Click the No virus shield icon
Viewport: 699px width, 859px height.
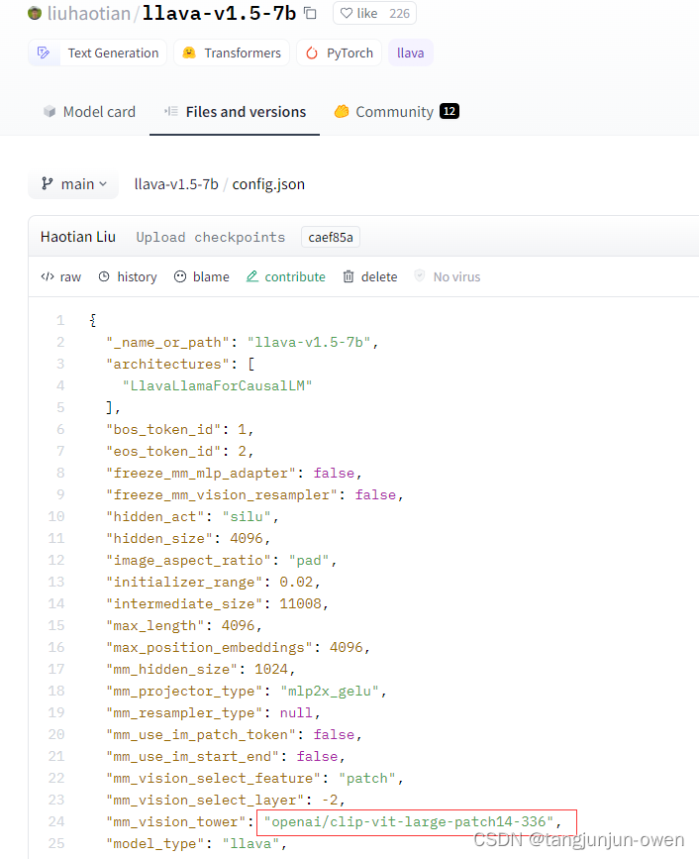pyautogui.click(x=420, y=275)
